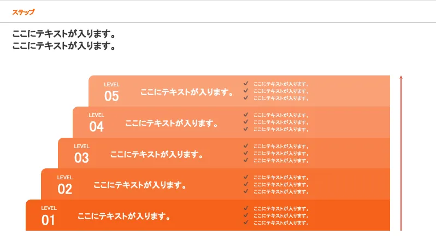Select the middle checkmark in LEVEL 04 row

pos(246,122)
